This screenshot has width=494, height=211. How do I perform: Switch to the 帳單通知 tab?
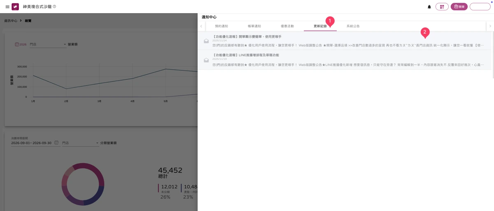tap(254, 26)
